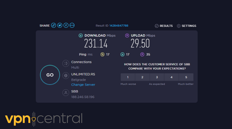Rate customer service 5 Much better
Viewport: 232px width, 129px height.
pyautogui.click(x=186, y=77)
